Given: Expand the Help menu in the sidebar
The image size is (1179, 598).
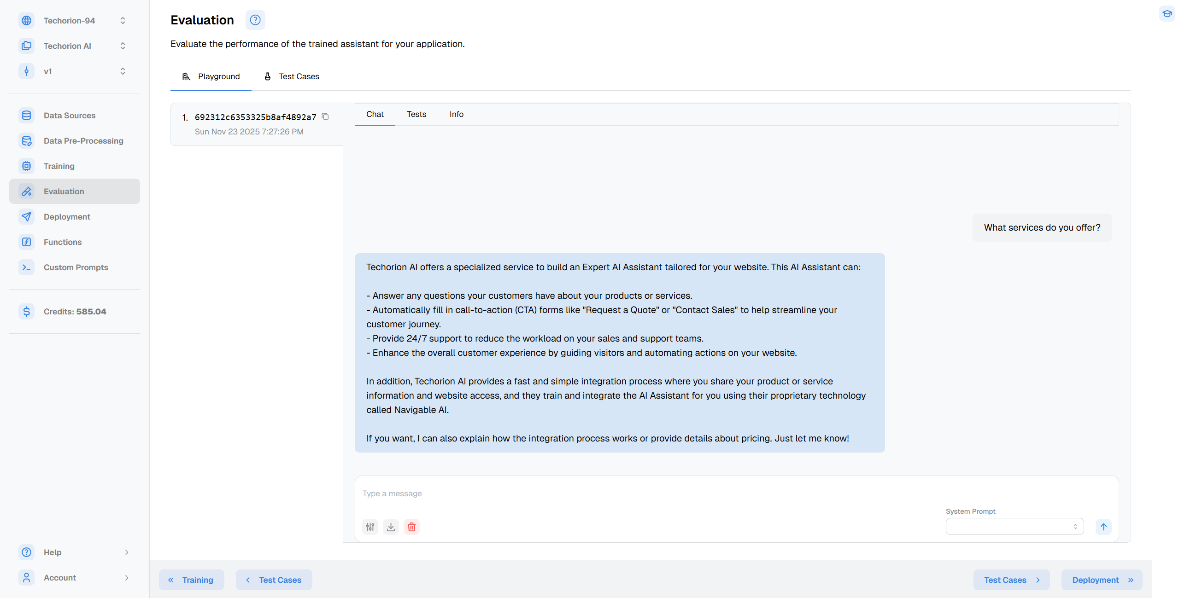Looking at the screenshot, I should tap(74, 552).
